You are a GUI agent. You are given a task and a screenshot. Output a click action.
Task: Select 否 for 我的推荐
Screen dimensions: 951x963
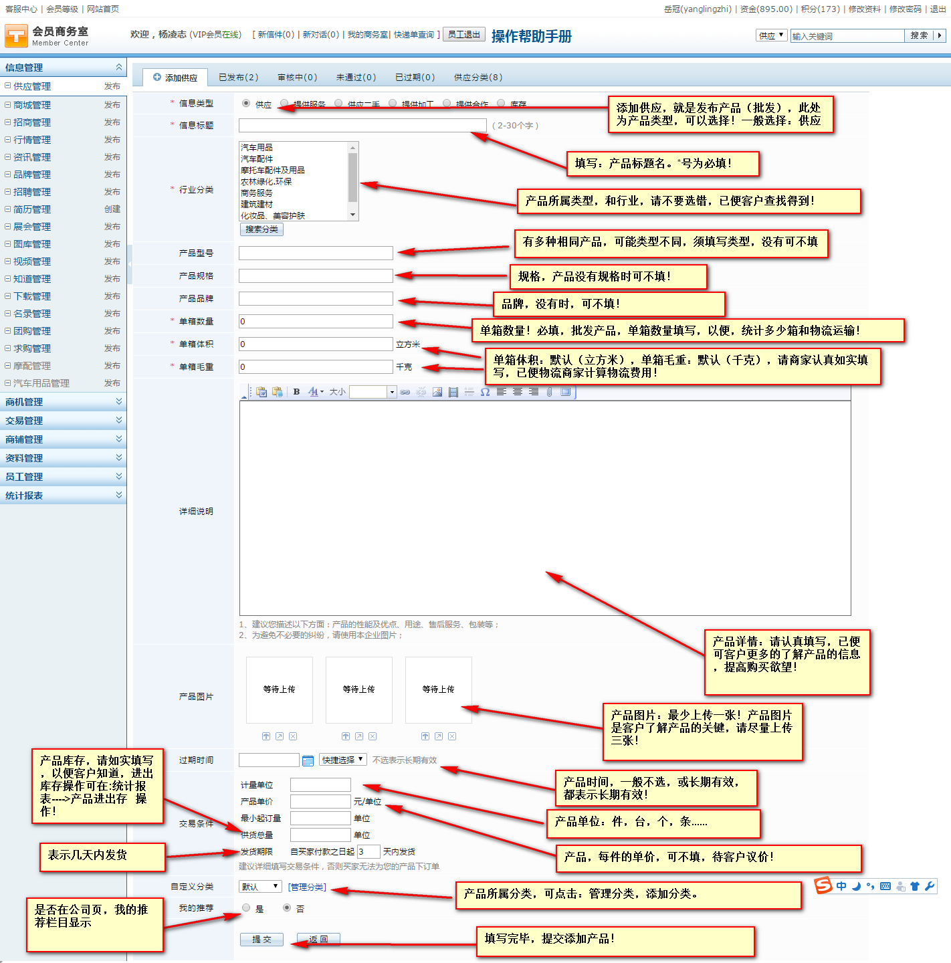(287, 908)
